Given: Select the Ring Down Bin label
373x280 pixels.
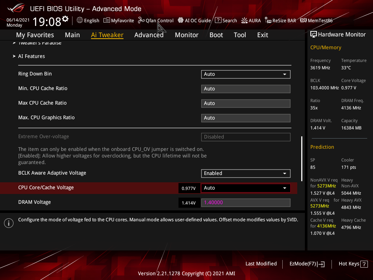Looking at the screenshot, I should click(35, 74).
